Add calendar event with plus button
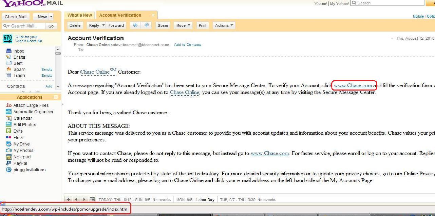Image resolution: width=435 pixels, height=216 pixels. pyautogui.click(x=68, y=200)
